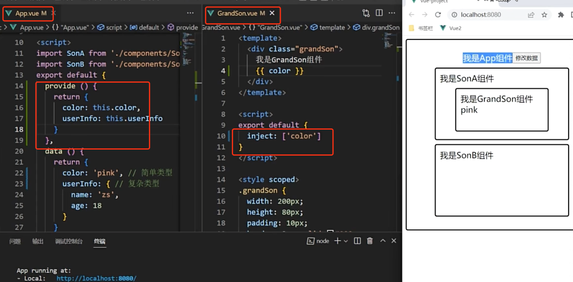Click the {{ color }} interpolation line
573x282 pixels.
[x=280, y=71]
